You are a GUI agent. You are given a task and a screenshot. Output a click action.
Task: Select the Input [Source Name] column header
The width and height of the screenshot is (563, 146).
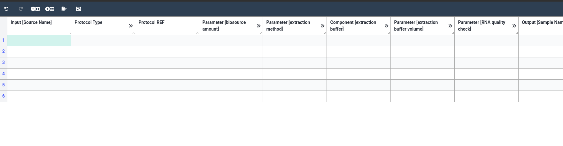(39, 26)
